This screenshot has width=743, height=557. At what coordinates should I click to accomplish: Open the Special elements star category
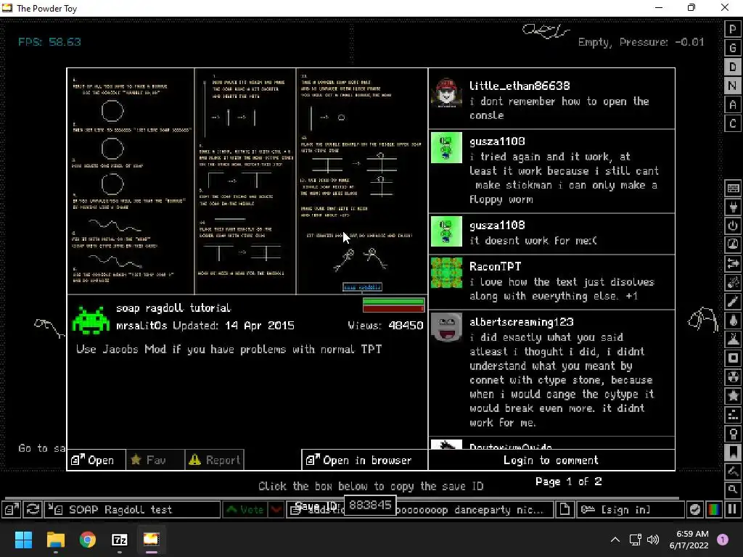coord(733,396)
